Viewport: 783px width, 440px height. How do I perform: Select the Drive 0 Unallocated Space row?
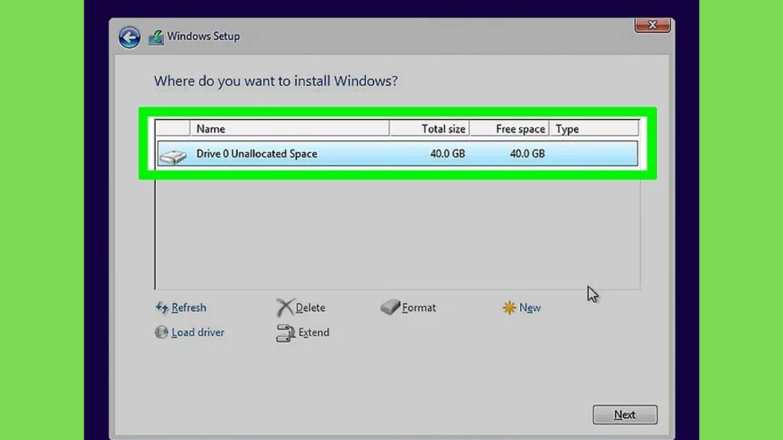398,154
